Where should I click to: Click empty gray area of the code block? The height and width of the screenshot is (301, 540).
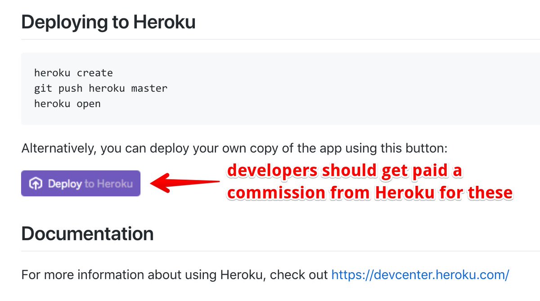360,90
